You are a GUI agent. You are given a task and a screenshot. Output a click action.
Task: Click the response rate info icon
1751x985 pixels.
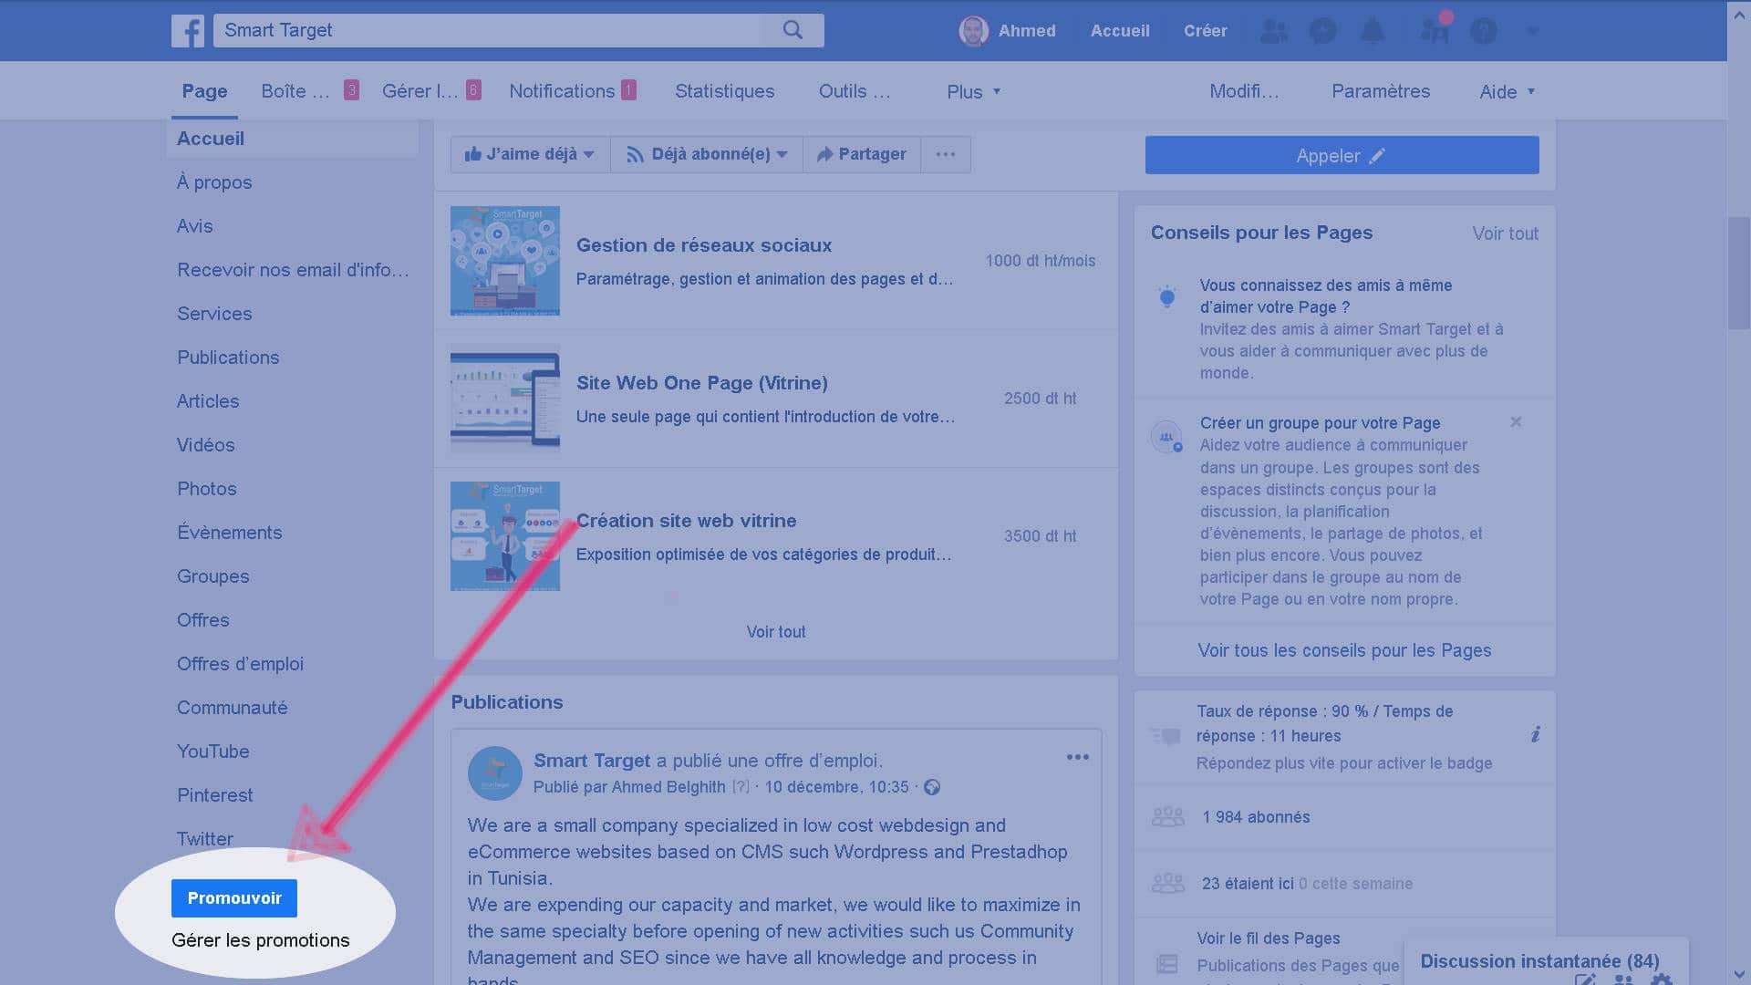click(1536, 734)
